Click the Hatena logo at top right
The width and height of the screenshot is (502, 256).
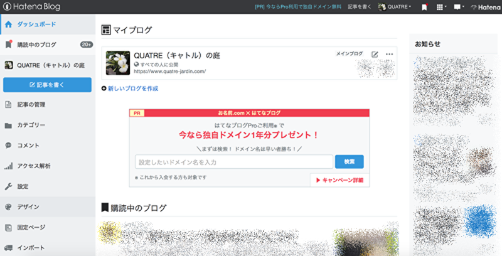[x=484, y=7]
